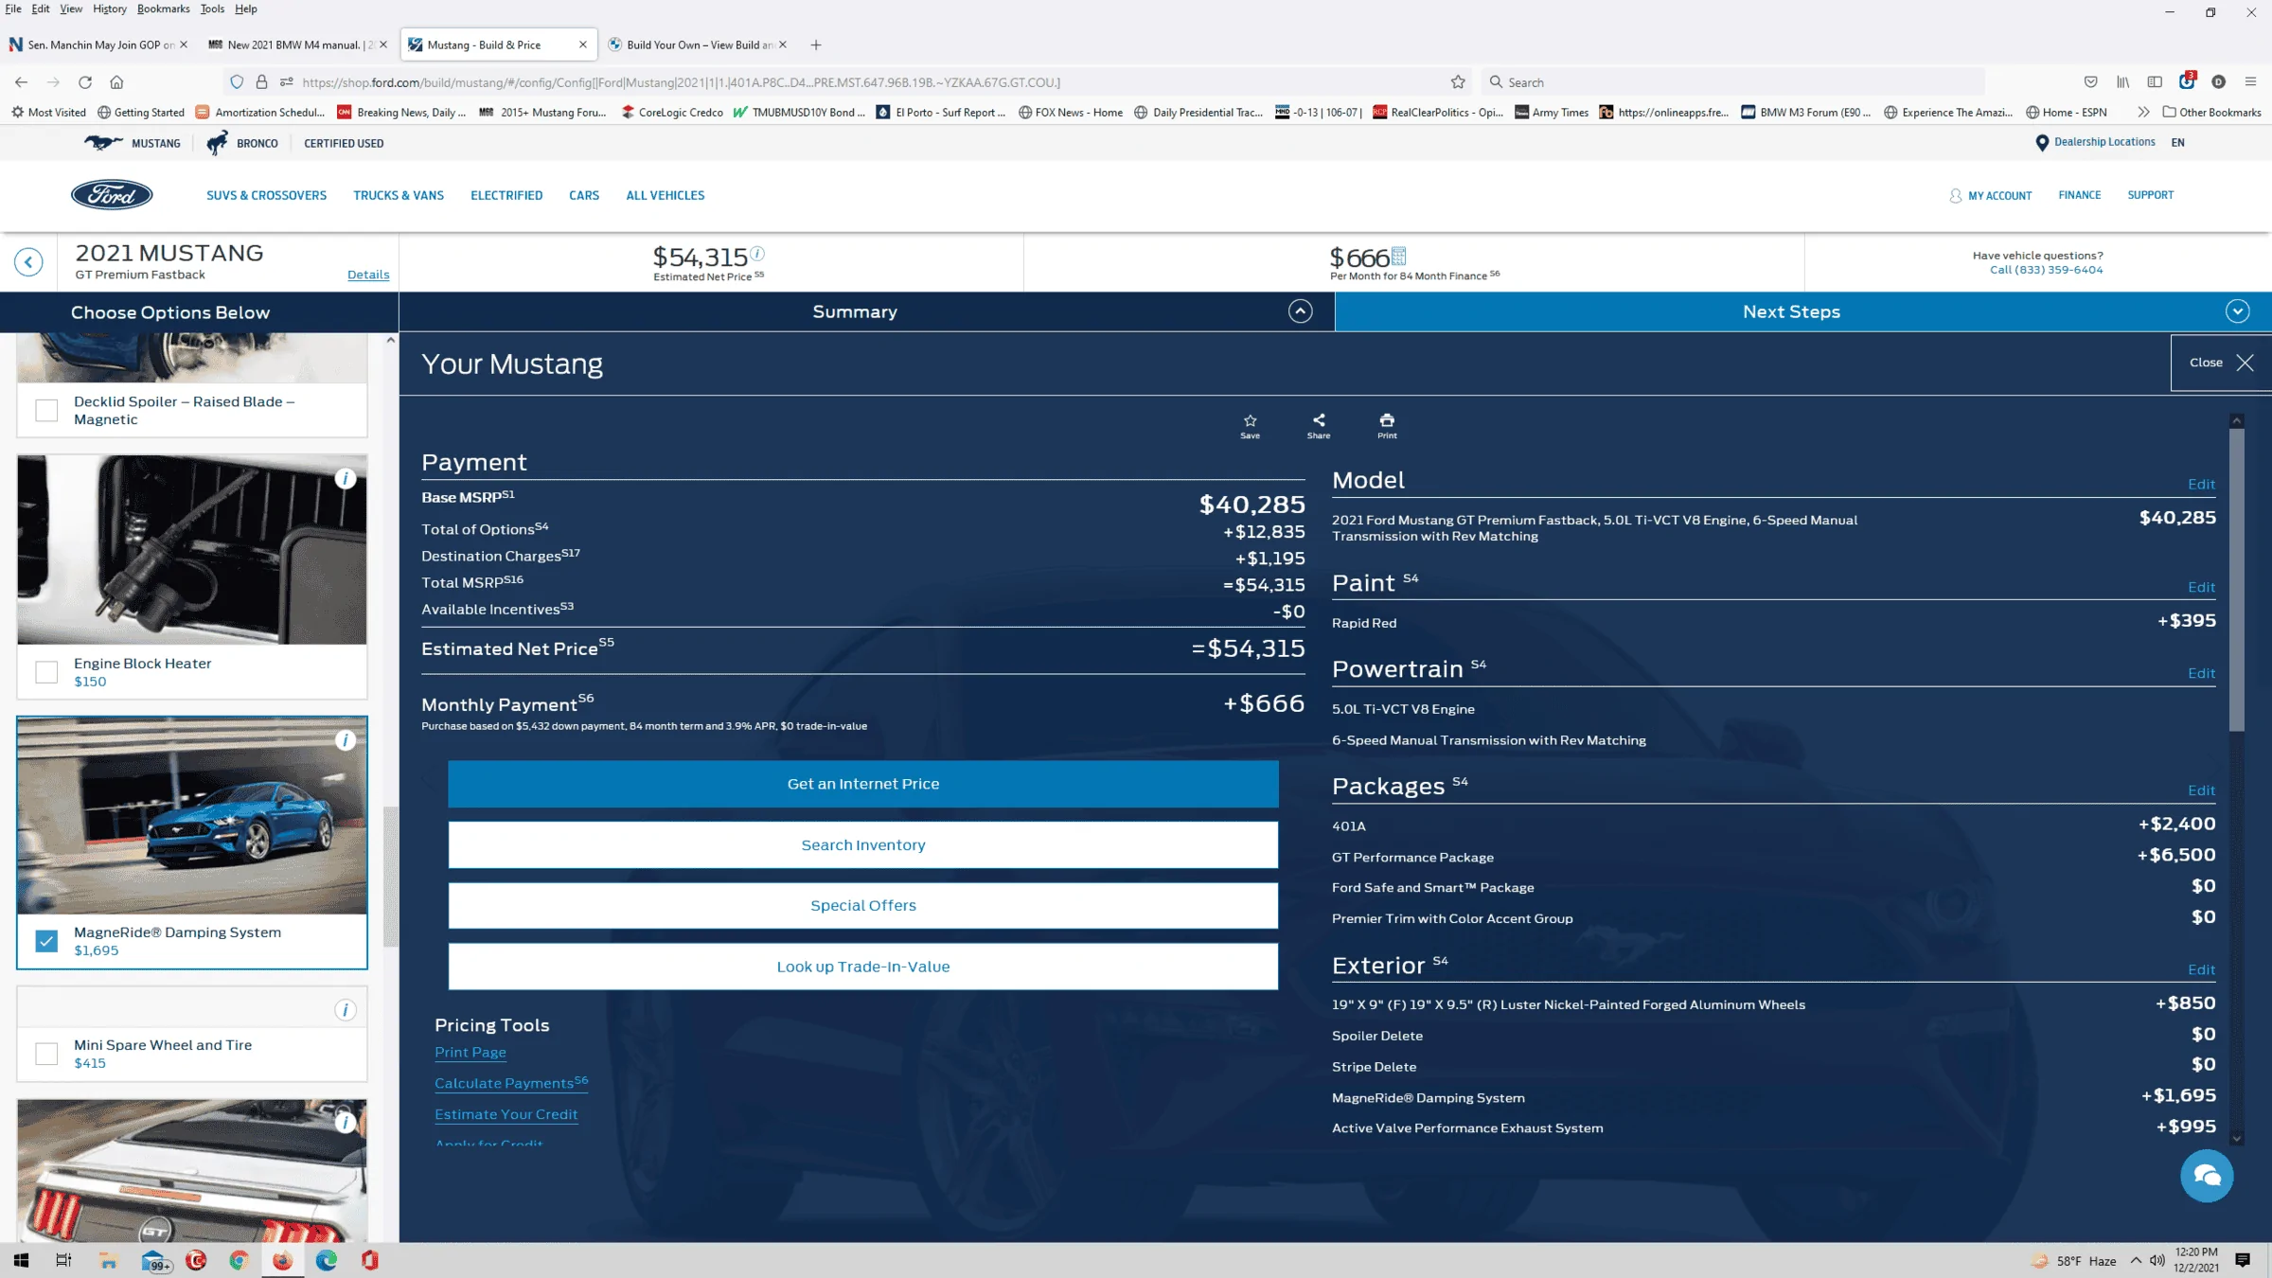Click the Ford oval logo
The height and width of the screenshot is (1278, 2272).
112,195
